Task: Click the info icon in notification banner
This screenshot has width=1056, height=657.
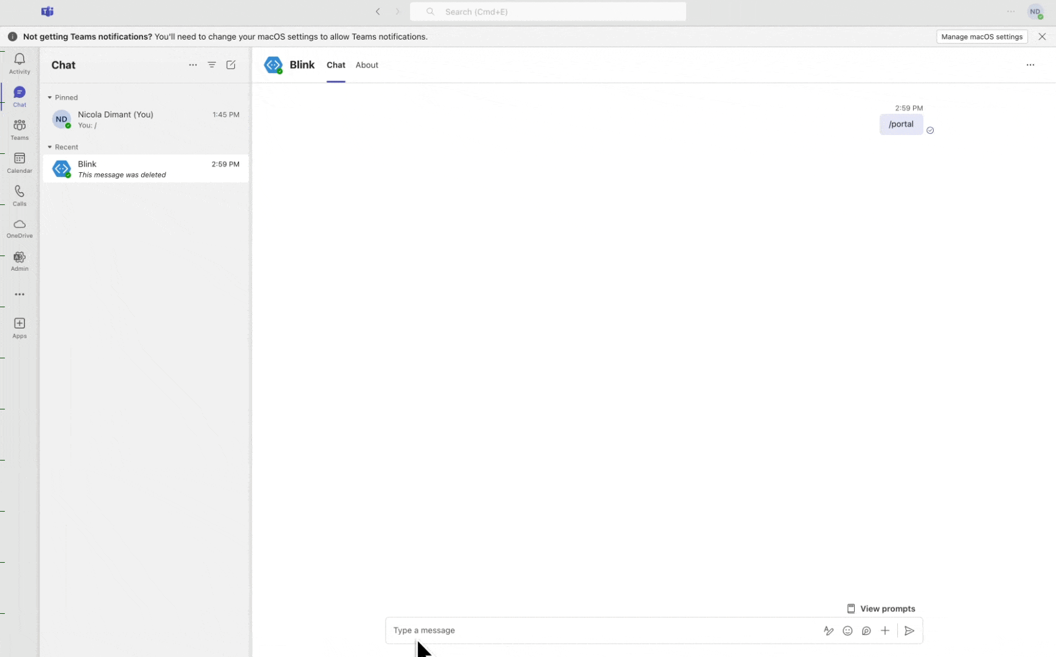Action: (x=12, y=36)
